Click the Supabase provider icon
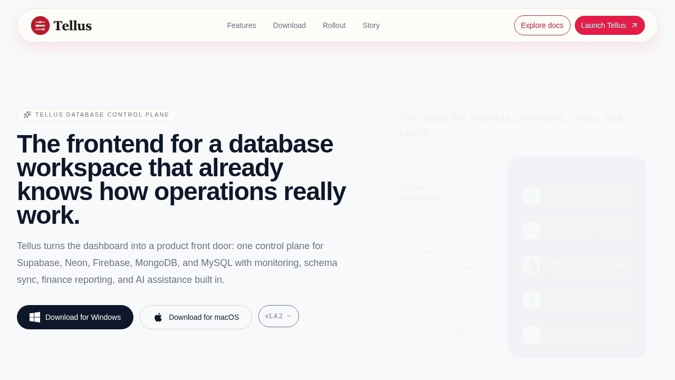675x380 pixels. click(532, 195)
